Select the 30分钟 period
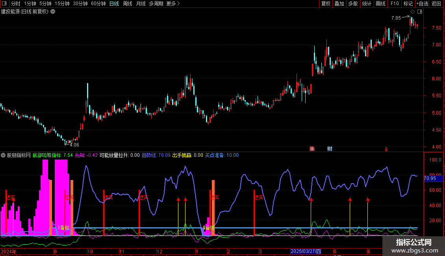445x256 pixels. pyautogui.click(x=80, y=4)
